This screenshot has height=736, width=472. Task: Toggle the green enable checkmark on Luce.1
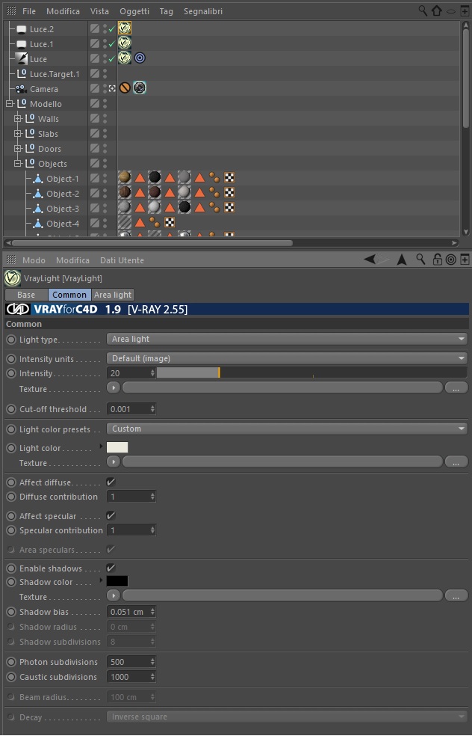[111, 44]
